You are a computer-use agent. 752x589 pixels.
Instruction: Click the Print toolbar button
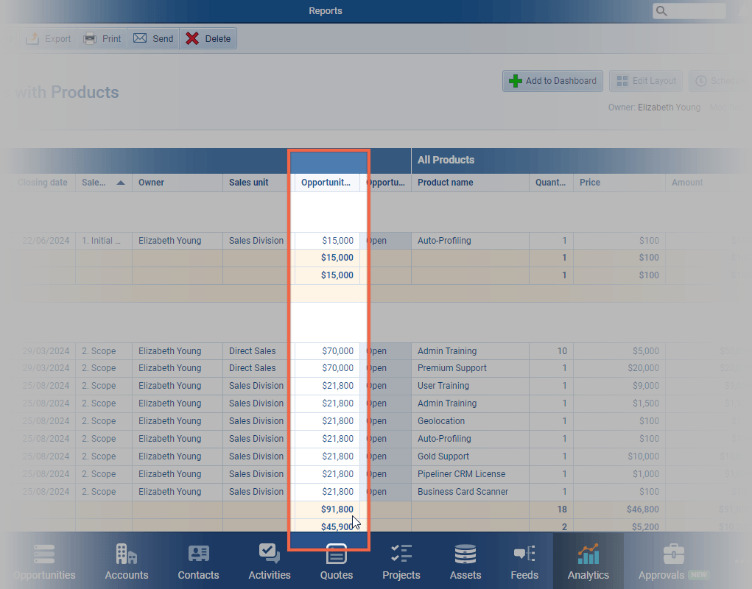[x=102, y=39]
